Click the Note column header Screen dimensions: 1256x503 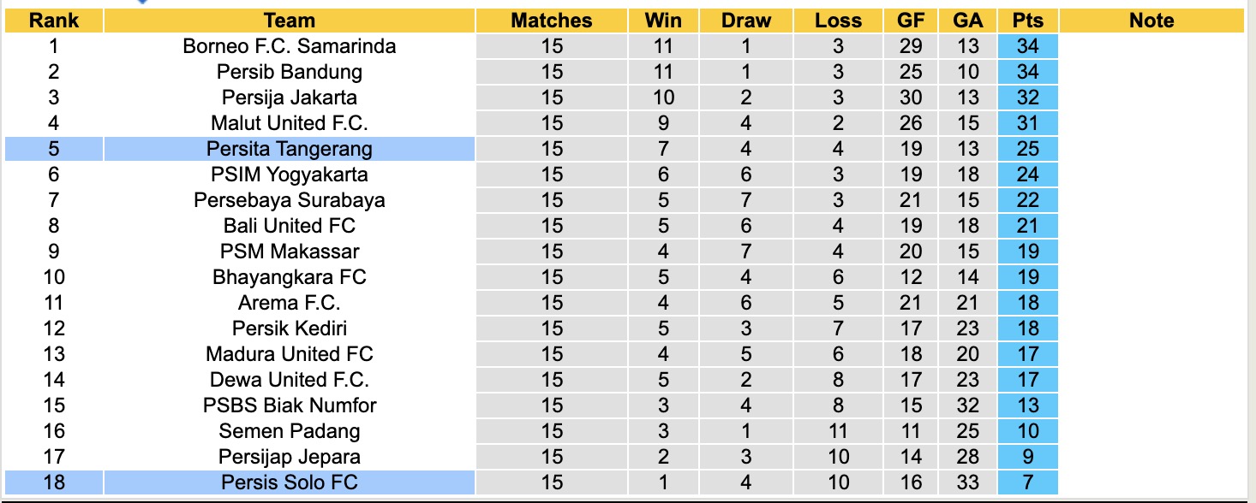coord(1151,21)
